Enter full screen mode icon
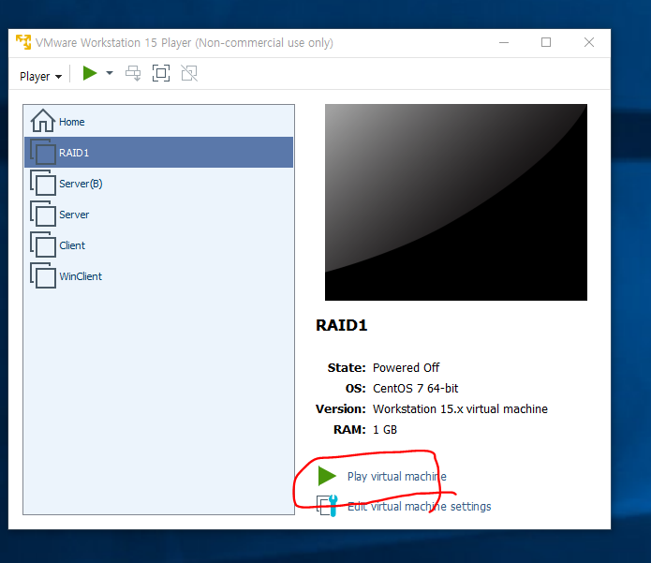The width and height of the screenshot is (651, 563). (x=161, y=73)
